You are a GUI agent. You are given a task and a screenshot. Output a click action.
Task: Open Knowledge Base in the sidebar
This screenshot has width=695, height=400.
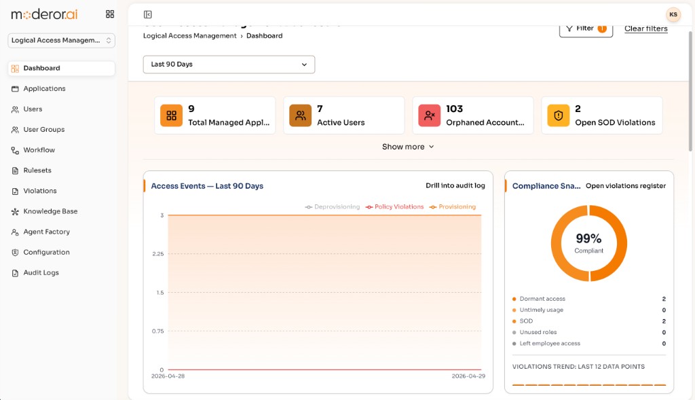coord(61,211)
